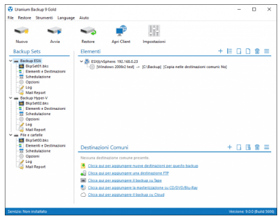Click the Versione 9.0.0 build text

251,211
